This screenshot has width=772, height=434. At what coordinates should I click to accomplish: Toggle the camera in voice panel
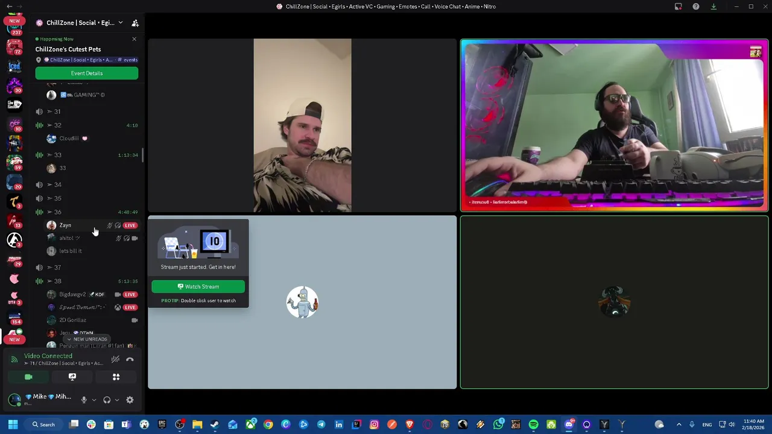(28, 377)
